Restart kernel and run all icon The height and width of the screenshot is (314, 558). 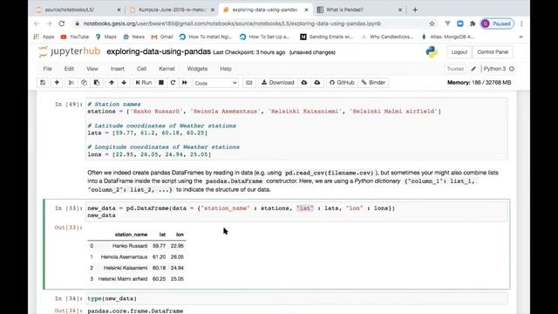(185, 83)
